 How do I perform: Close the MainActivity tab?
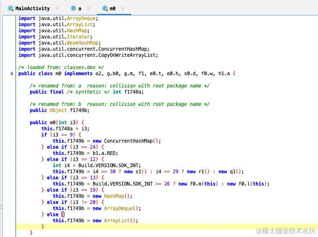57,8
